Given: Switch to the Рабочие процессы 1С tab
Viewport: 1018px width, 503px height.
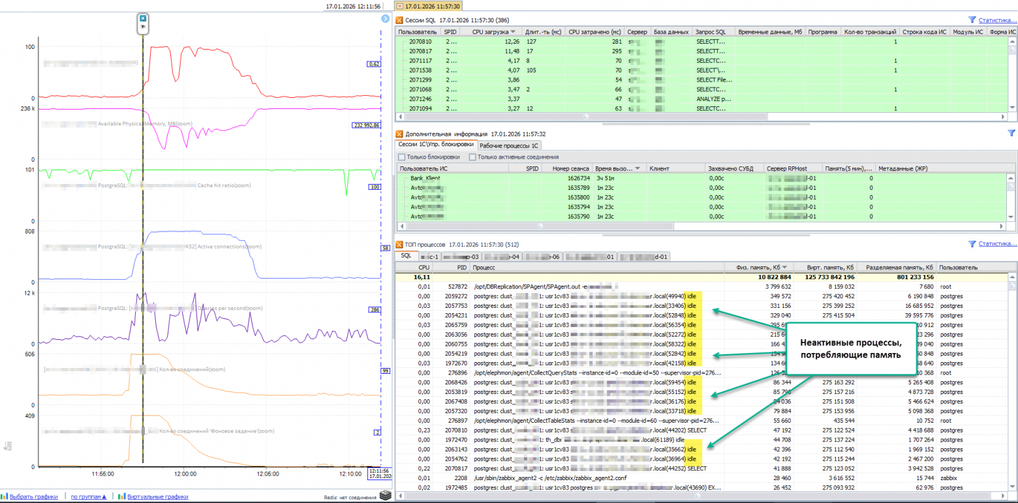Looking at the screenshot, I should coord(510,145).
